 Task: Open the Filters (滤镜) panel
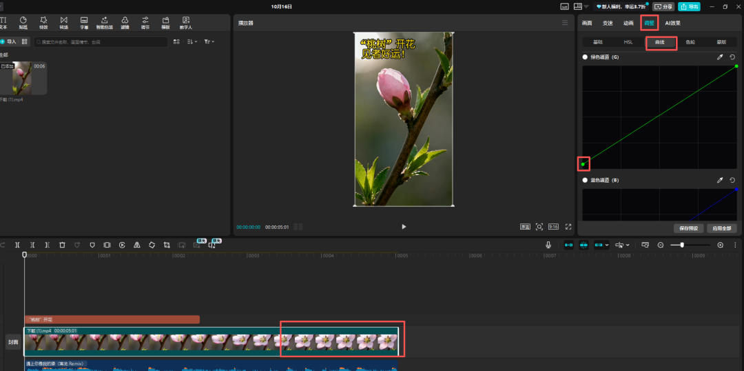click(x=125, y=23)
